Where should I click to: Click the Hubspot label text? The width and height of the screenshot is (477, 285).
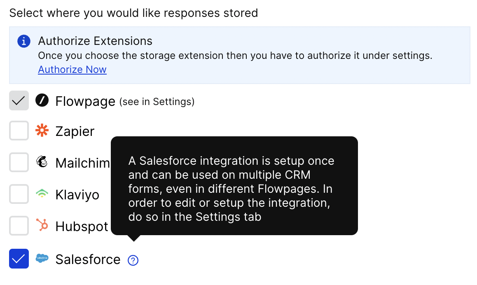point(82,227)
